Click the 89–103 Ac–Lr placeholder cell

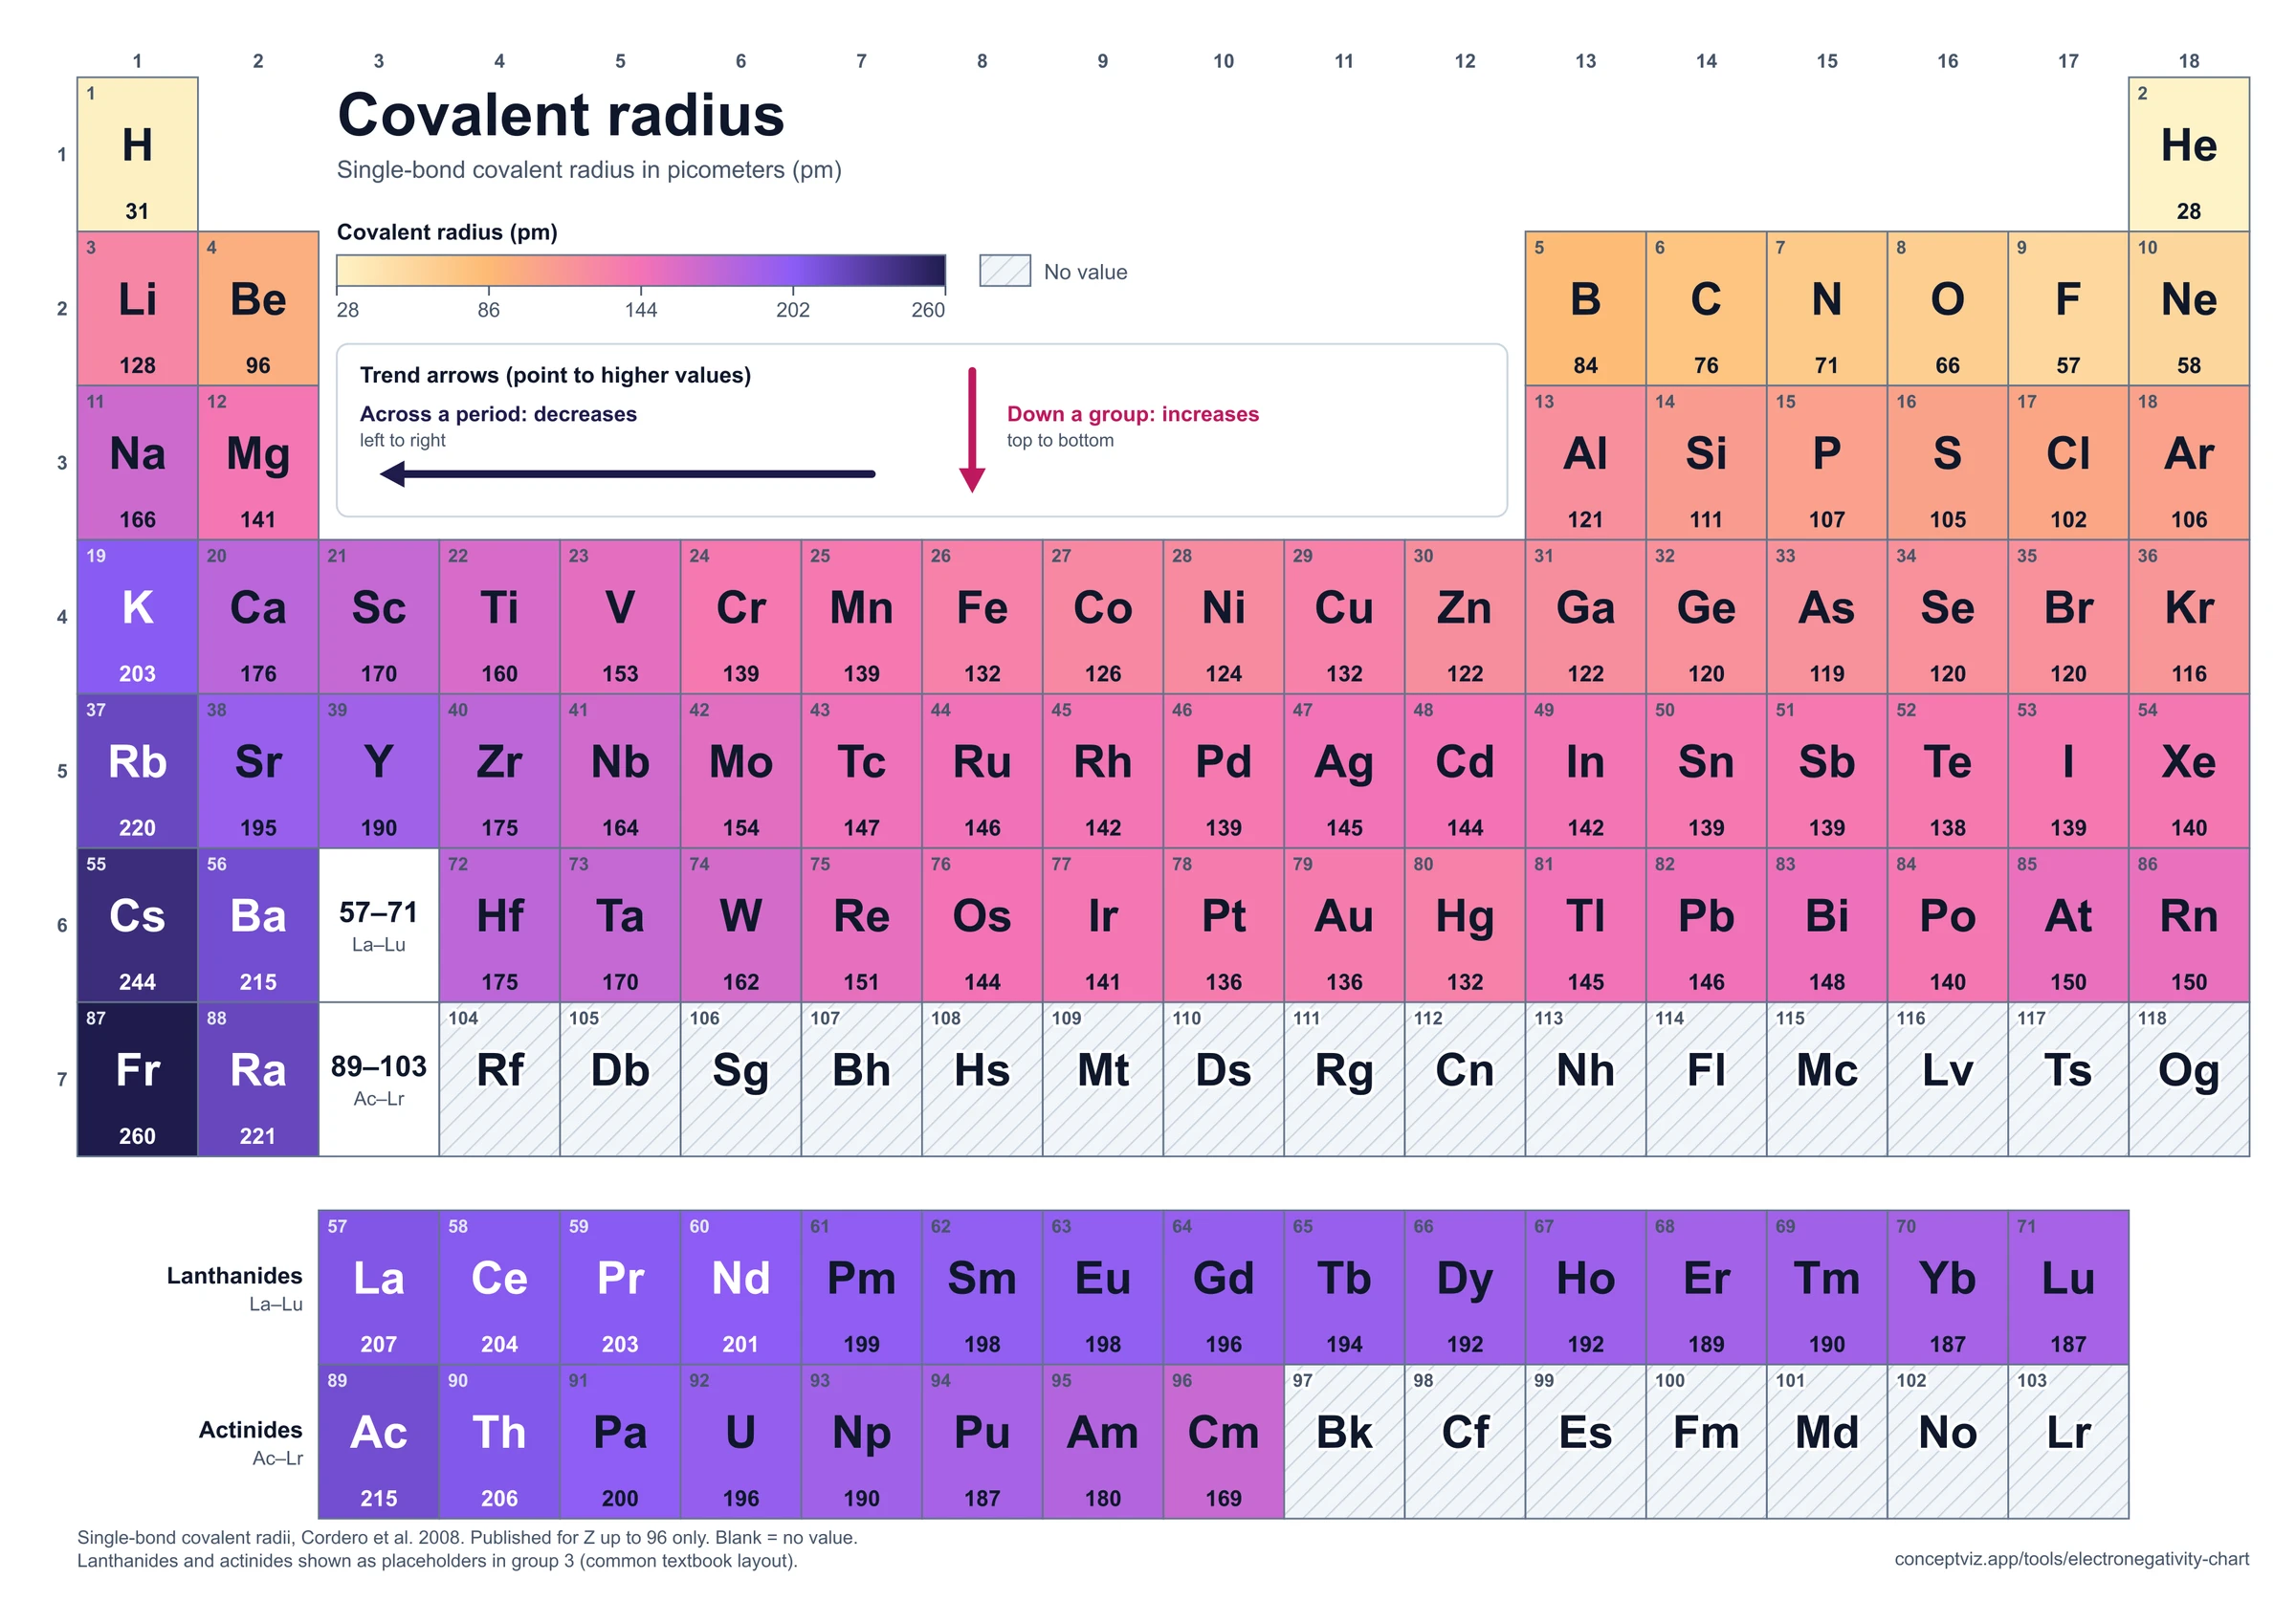click(x=379, y=1079)
